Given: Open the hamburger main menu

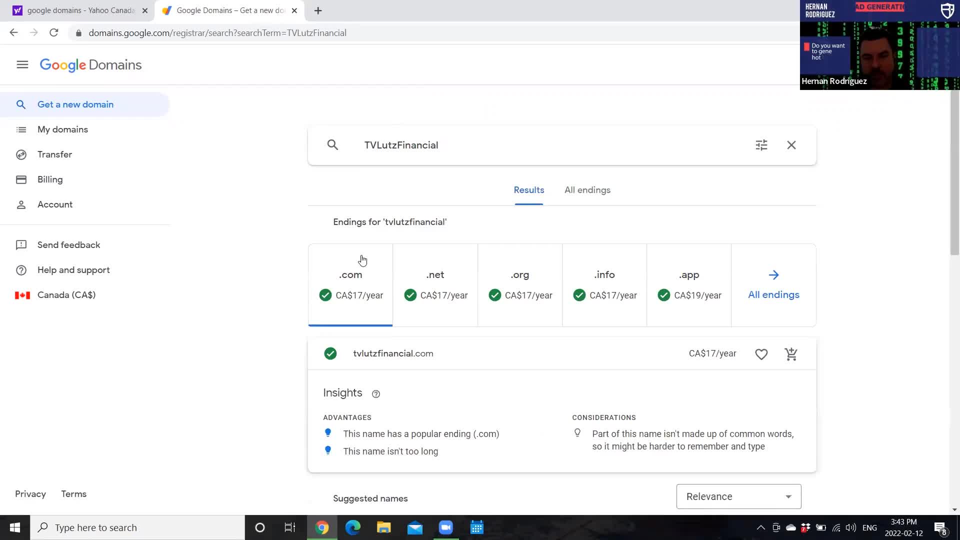Looking at the screenshot, I should [x=22, y=65].
